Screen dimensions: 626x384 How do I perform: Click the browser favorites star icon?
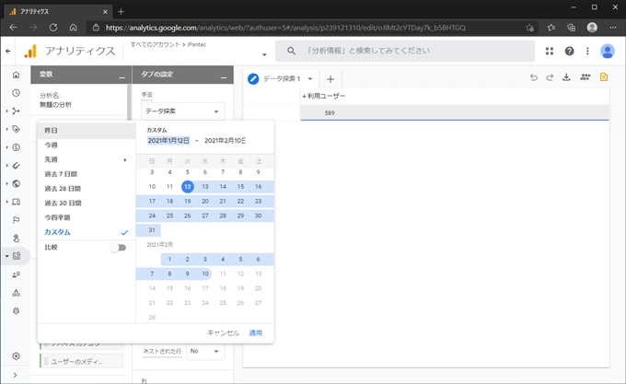click(x=551, y=28)
